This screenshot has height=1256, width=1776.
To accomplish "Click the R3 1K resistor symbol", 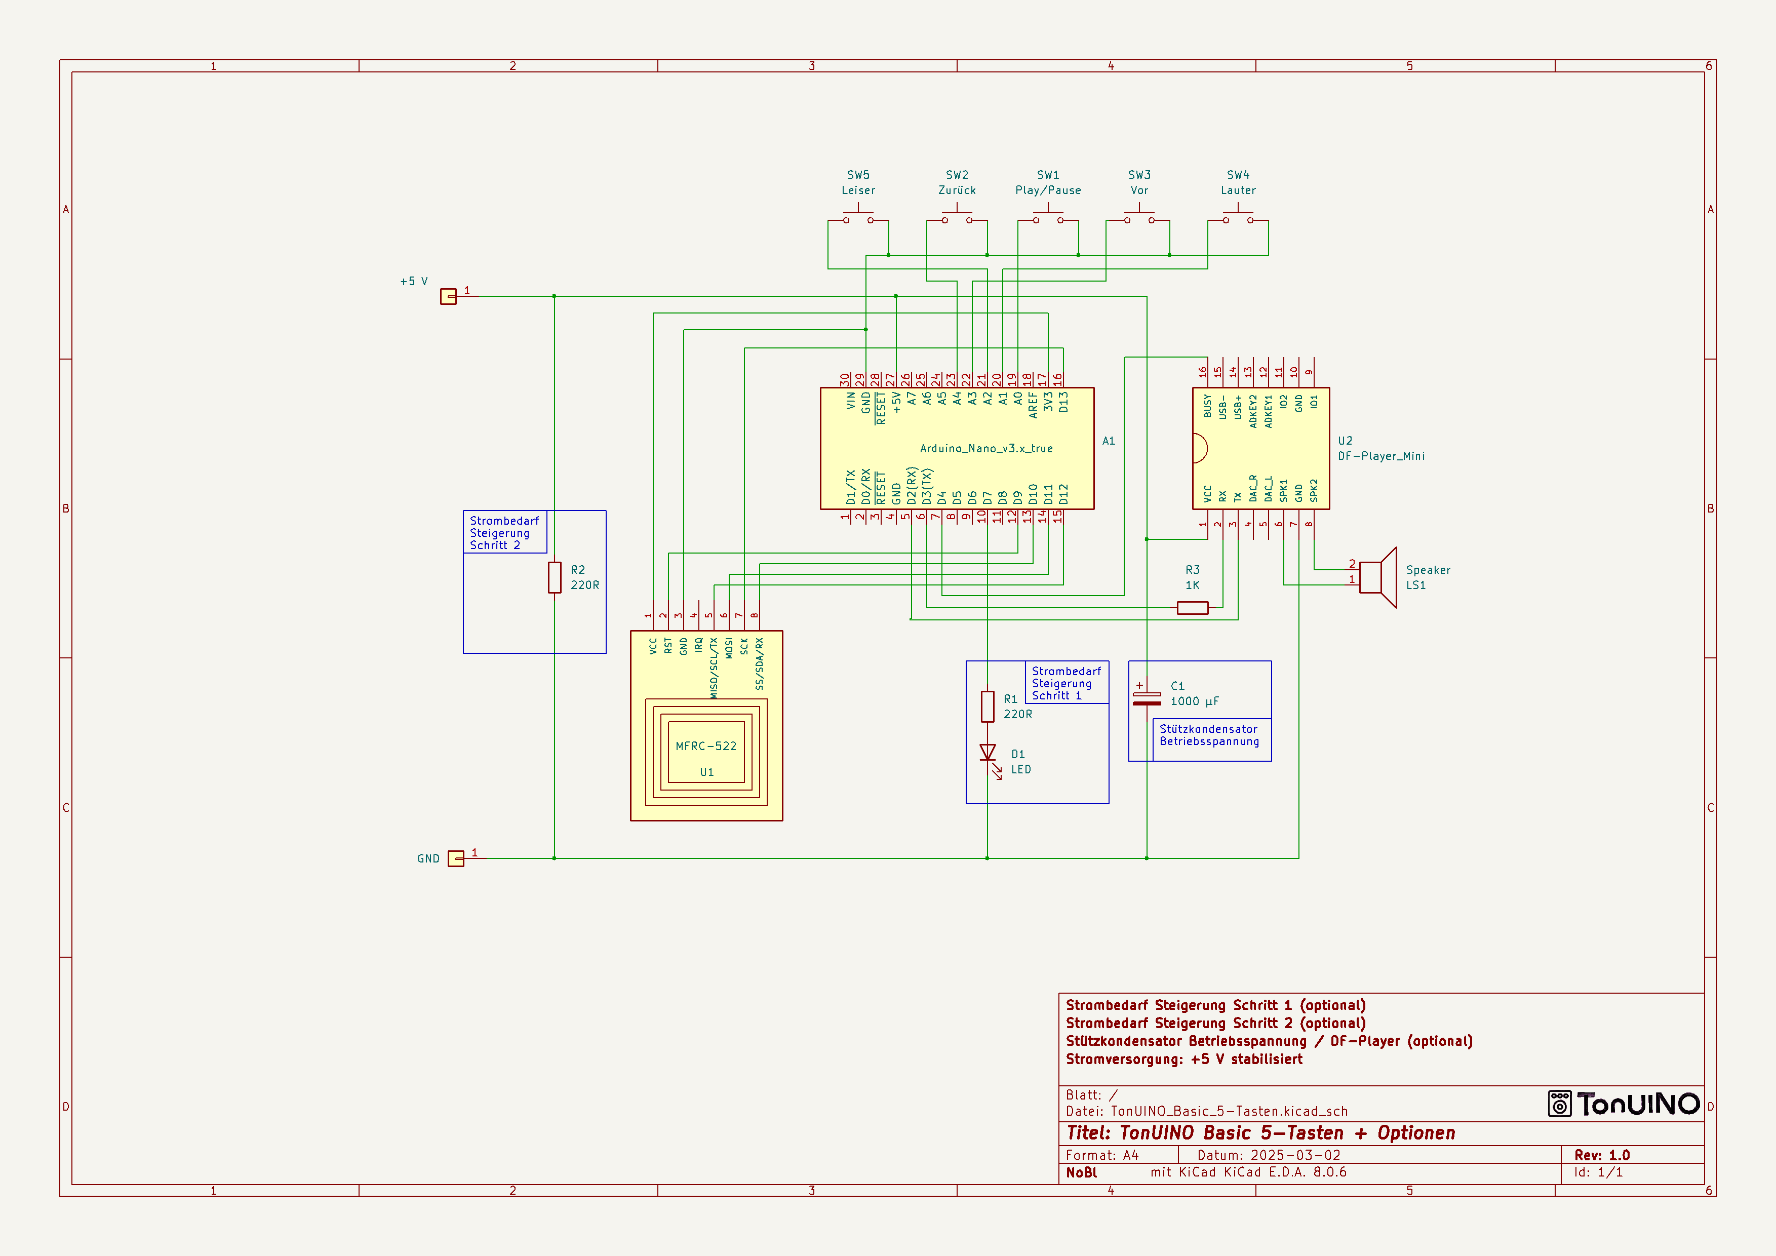I will point(1192,608).
